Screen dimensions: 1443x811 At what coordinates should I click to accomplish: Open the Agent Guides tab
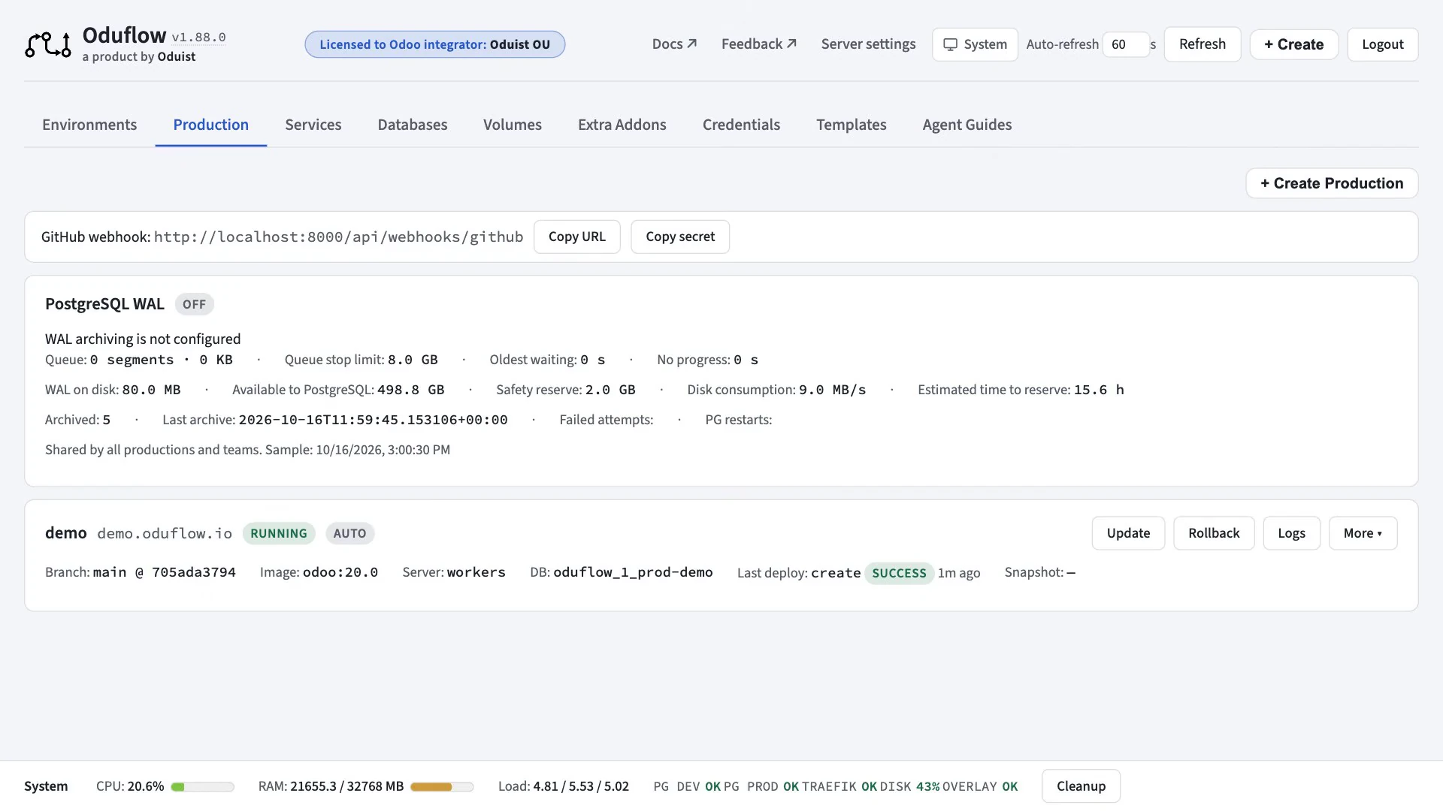pyautogui.click(x=967, y=125)
